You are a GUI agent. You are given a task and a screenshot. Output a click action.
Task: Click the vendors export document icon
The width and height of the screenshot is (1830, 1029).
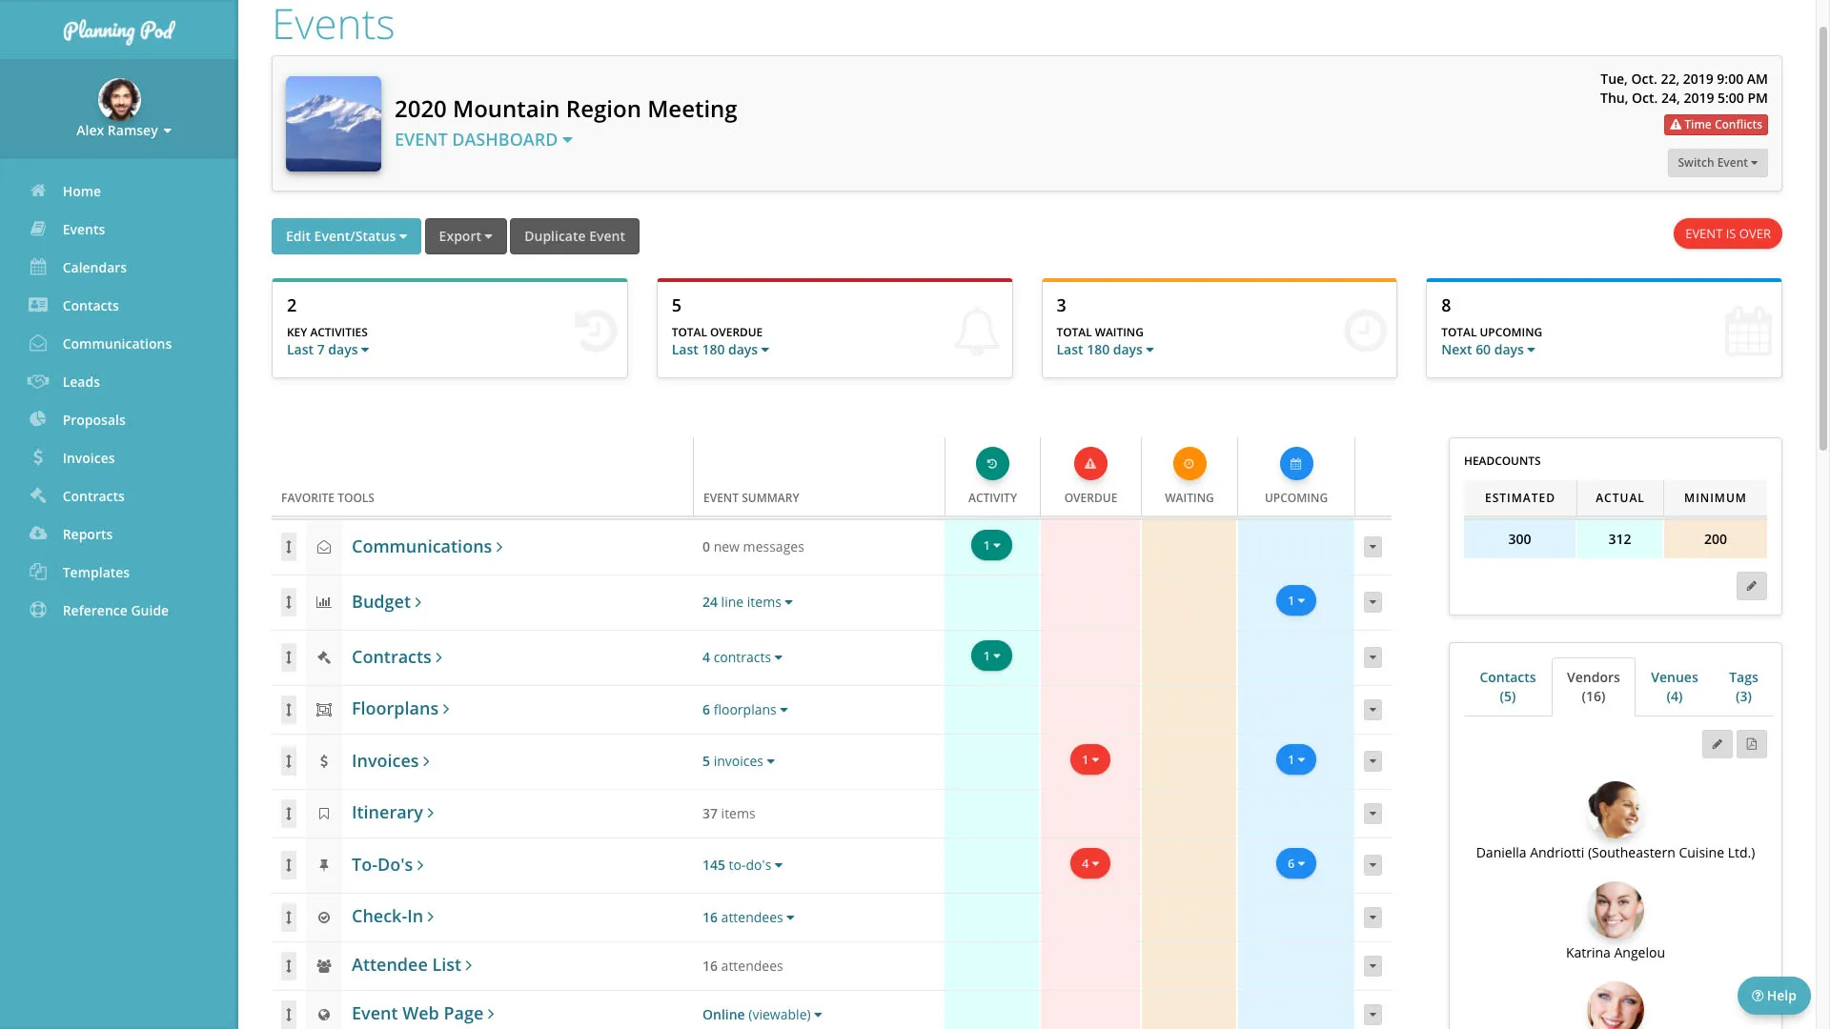point(1752,744)
